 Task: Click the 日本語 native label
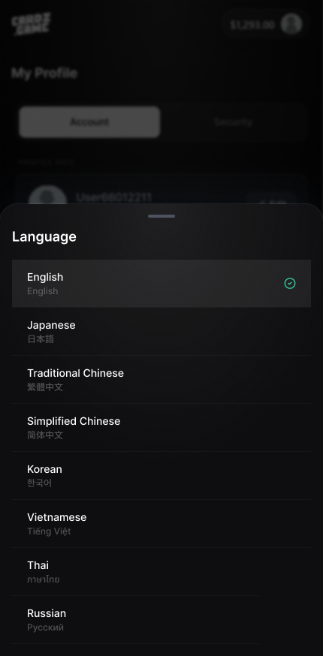[x=41, y=339]
